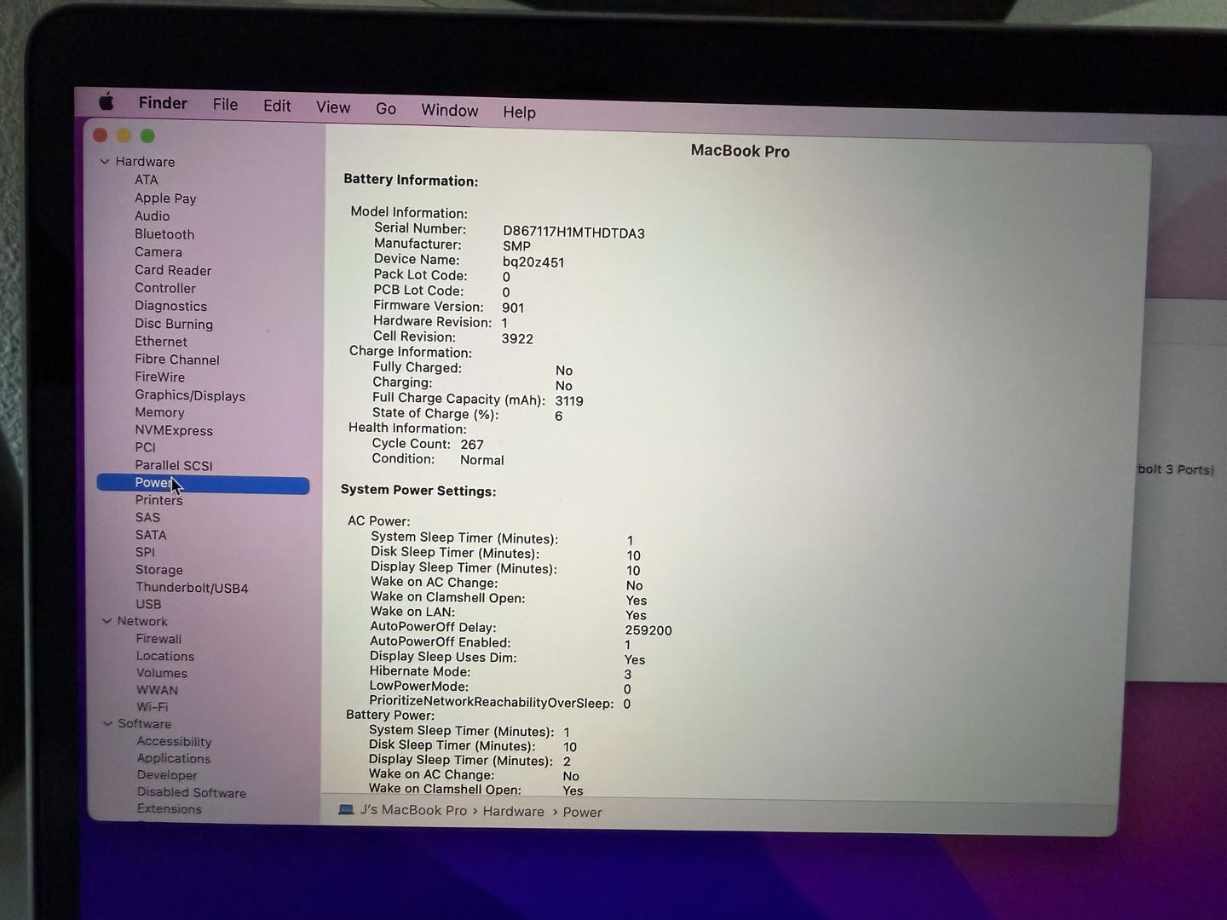1227x920 pixels.
Task: Select Bluetooth in the Hardware list
Action: [164, 234]
